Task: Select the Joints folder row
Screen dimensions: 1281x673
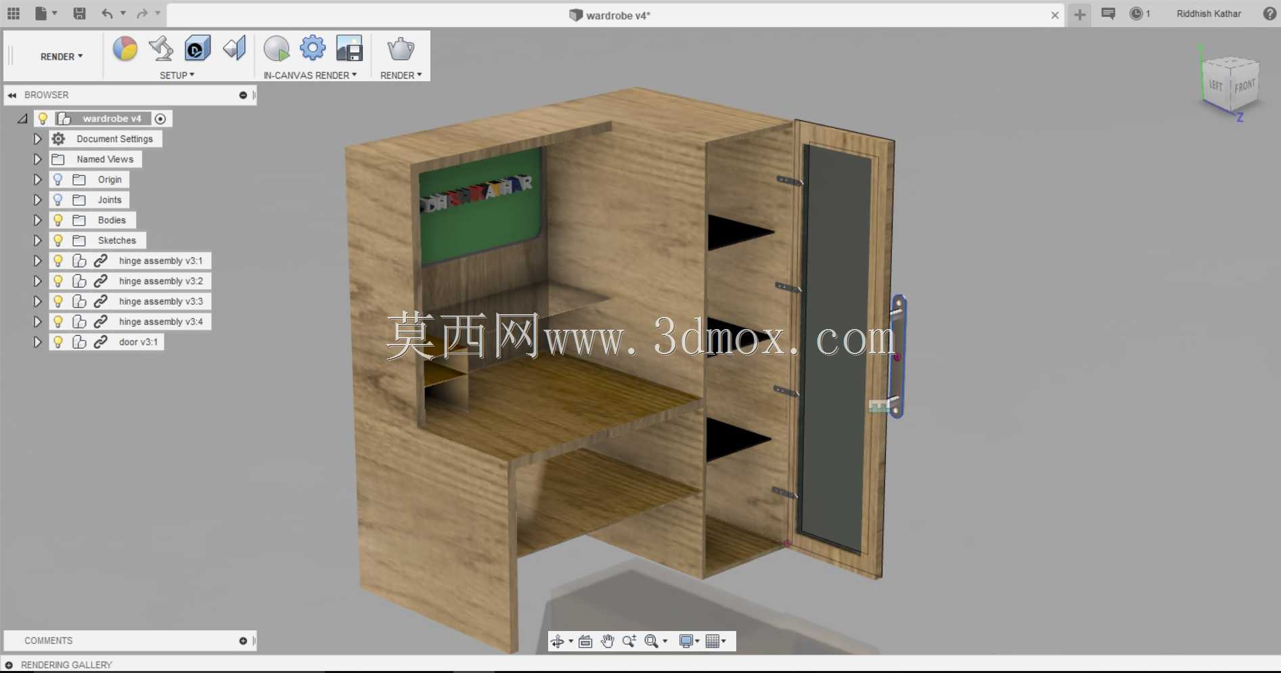Action: point(89,200)
